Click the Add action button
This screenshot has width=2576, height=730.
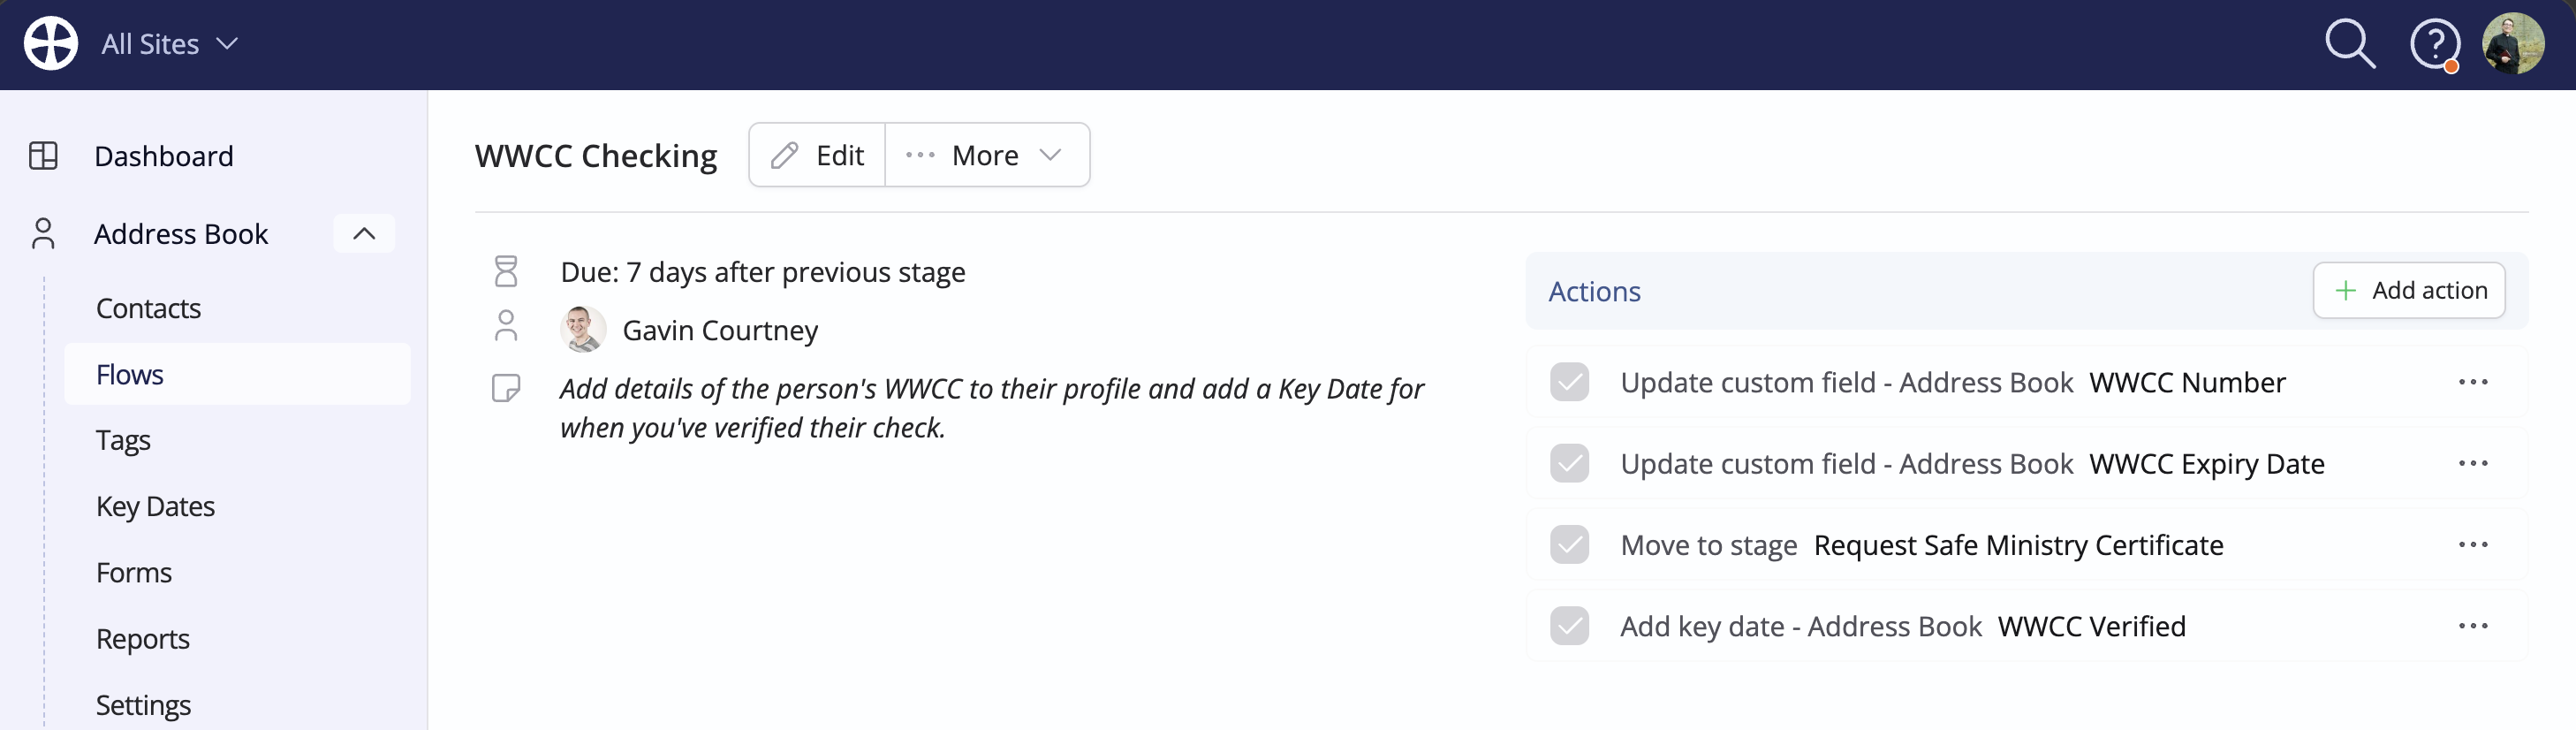pyautogui.click(x=2408, y=291)
